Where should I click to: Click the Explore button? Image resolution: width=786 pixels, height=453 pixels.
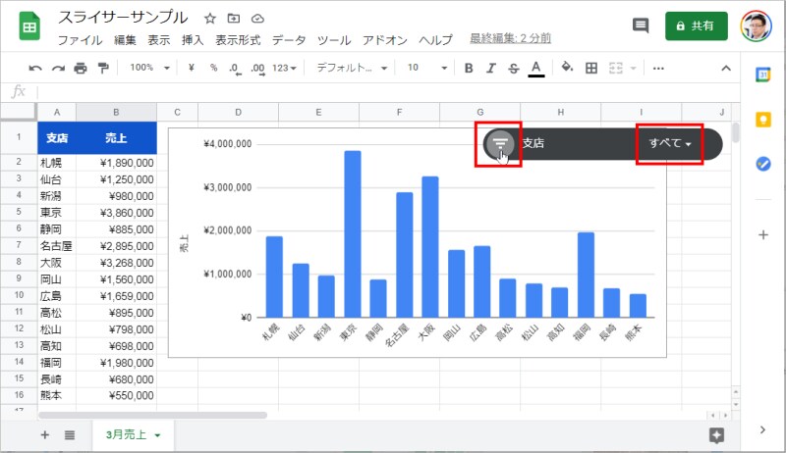point(717,435)
